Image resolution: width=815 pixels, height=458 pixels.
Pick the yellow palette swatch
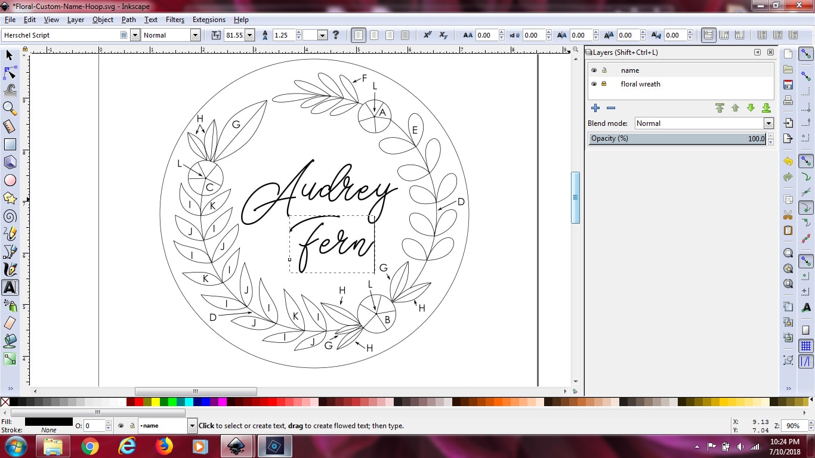(x=156, y=403)
